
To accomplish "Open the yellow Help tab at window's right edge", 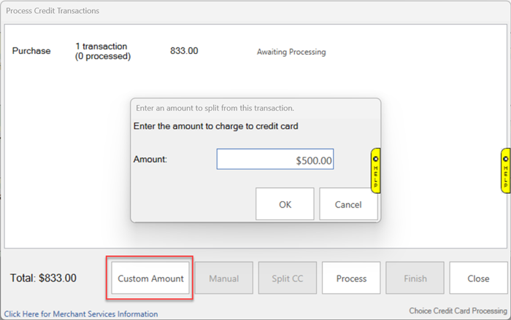I will coord(505,170).
